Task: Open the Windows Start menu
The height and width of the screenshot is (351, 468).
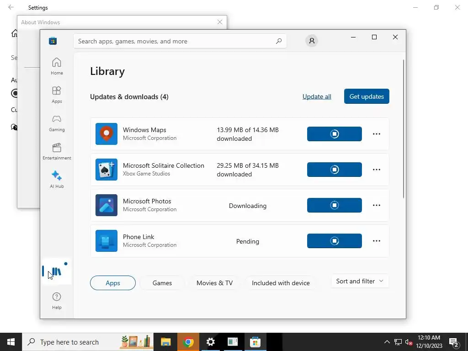Action: pyautogui.click(x=11, y=342)
